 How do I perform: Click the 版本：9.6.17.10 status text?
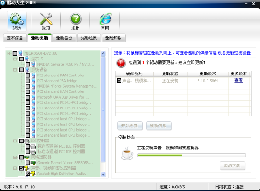coord(19,187)
